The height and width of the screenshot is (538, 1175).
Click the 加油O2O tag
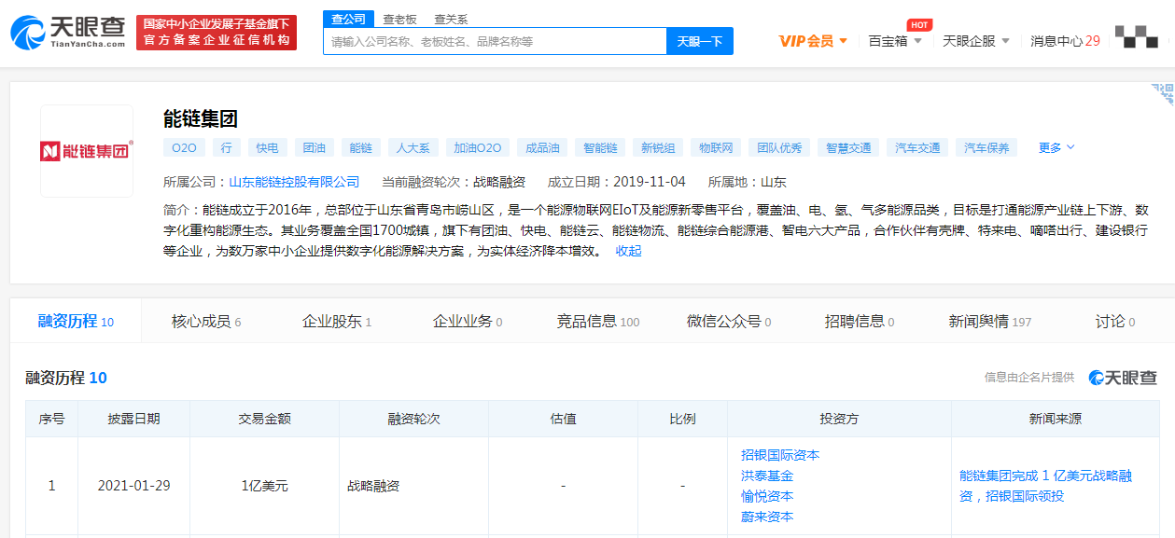coord(478,147)
